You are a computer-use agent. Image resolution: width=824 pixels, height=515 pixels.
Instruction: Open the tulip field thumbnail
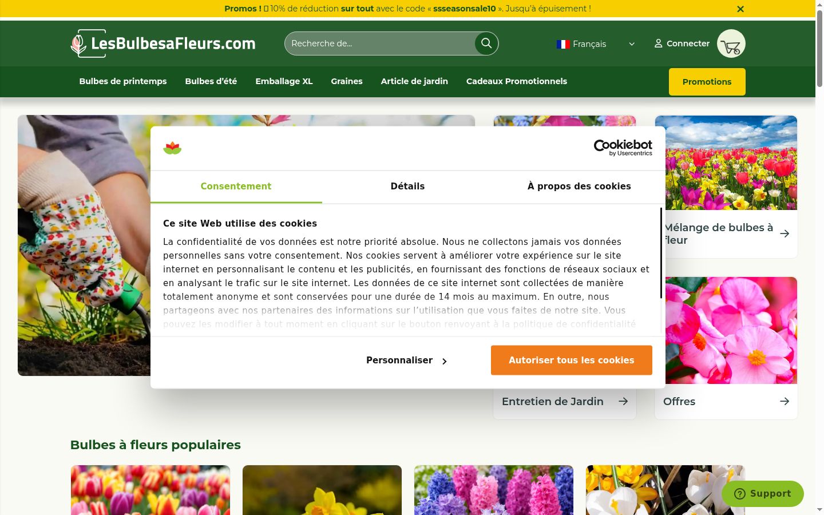pyautogui.click(x=726, y=163)
